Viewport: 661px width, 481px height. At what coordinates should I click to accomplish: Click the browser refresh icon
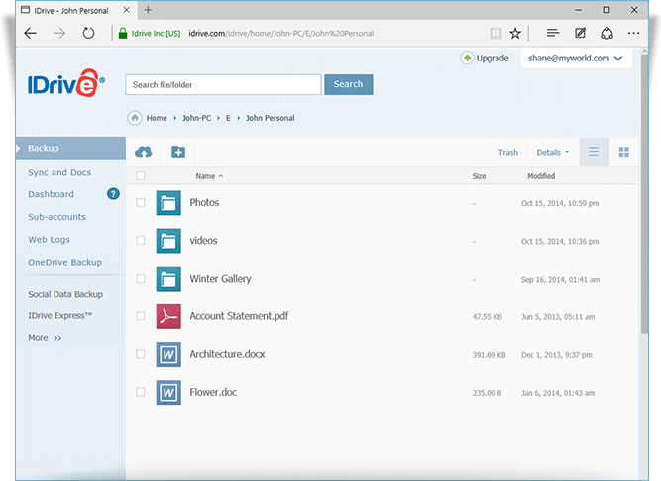point(88,33)
